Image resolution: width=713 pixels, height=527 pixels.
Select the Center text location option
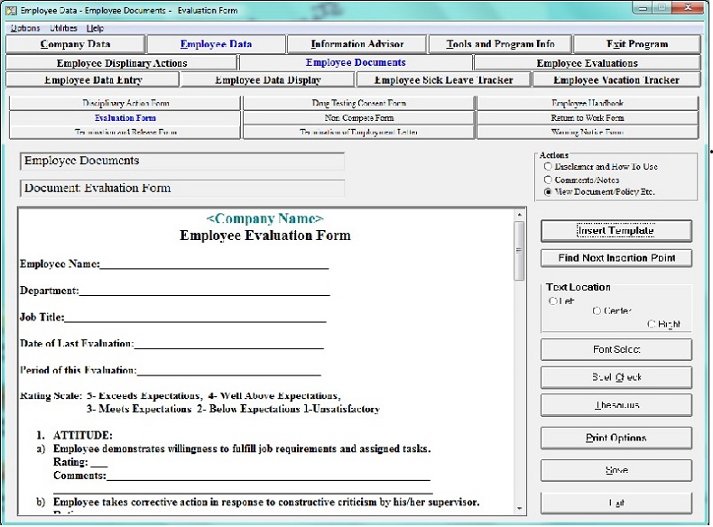597,311
